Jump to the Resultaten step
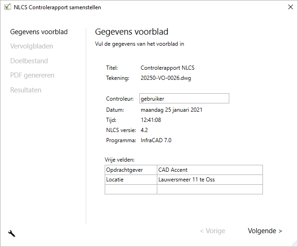298x247 pixels. click(x=26, y=90)
